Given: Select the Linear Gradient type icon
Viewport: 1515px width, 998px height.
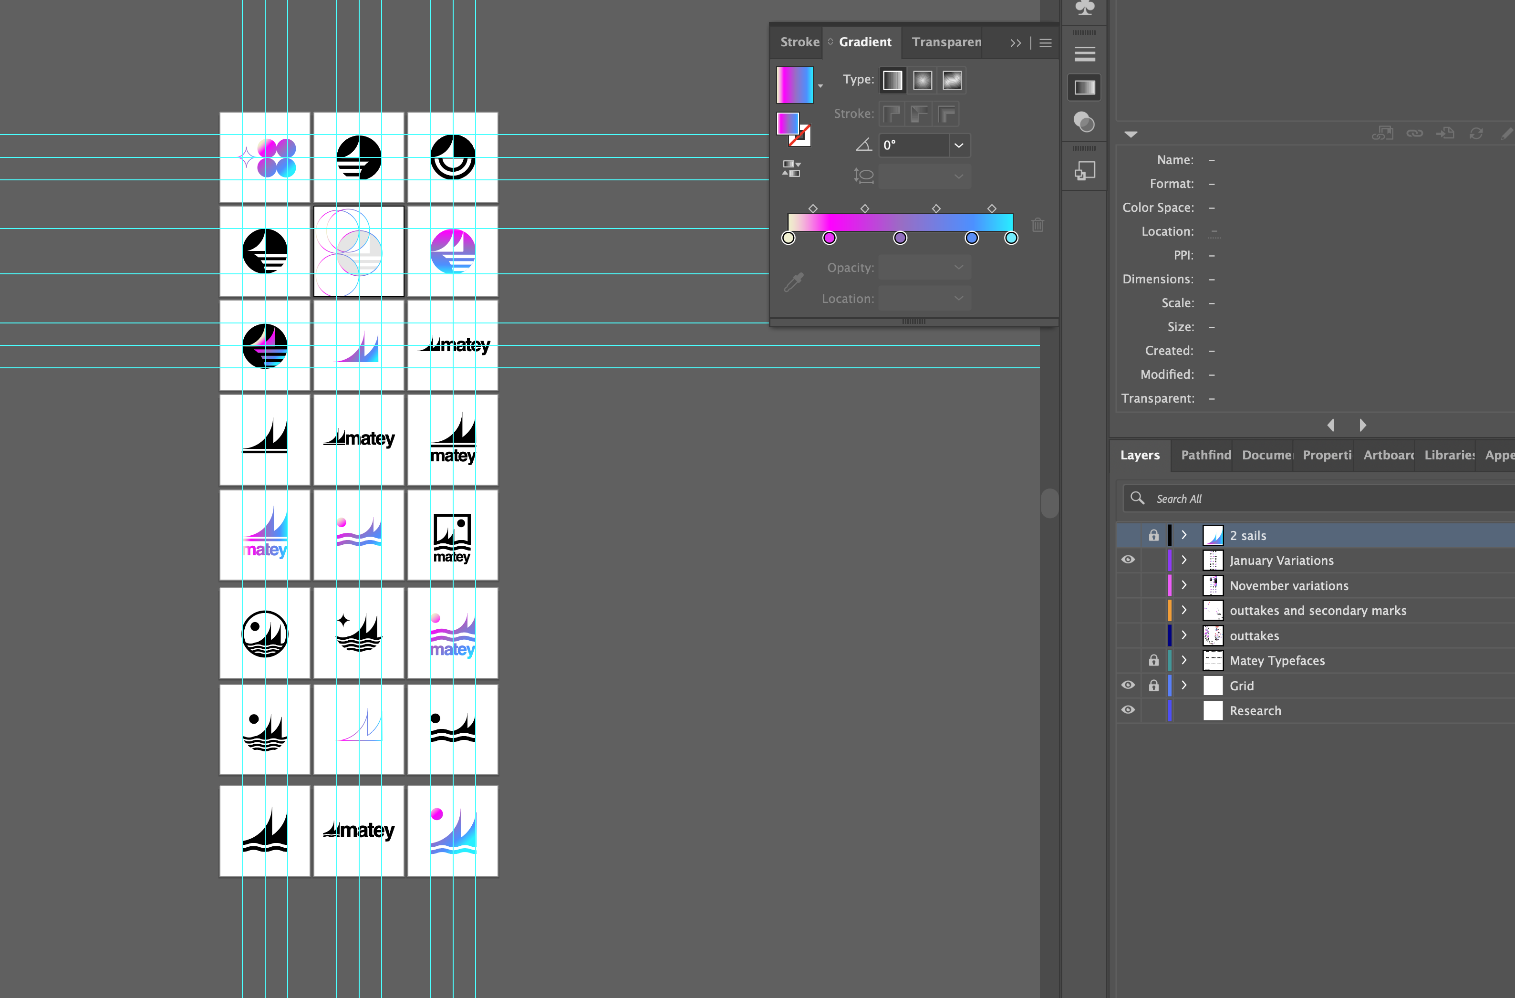Looking at the screenshot, I should pos(892,80).
